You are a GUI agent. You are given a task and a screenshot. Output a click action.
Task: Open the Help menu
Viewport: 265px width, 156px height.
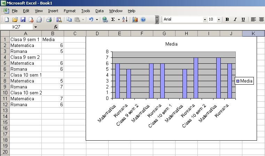click(x=132, y=11)
